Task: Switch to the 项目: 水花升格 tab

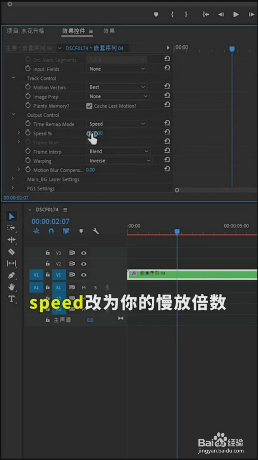Action: 25,31
